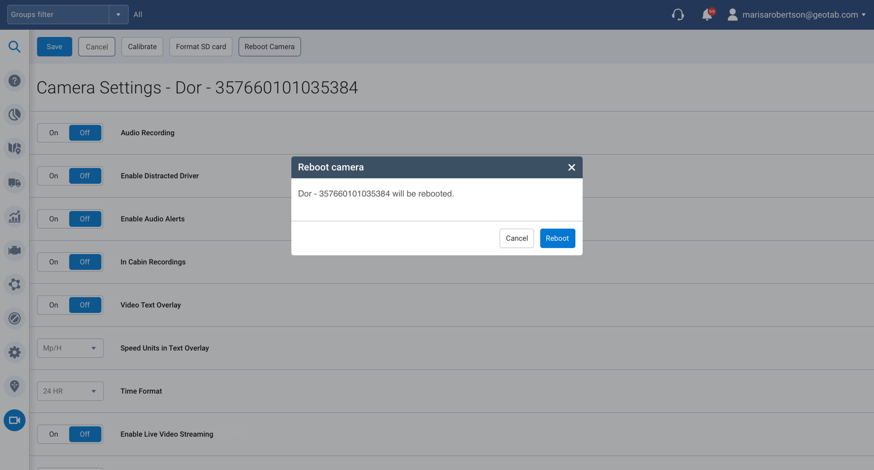This screenshot has height=470, width=874.
Task: Set Enable Audio Alerts to Off
Action: [x=85, y=219]
